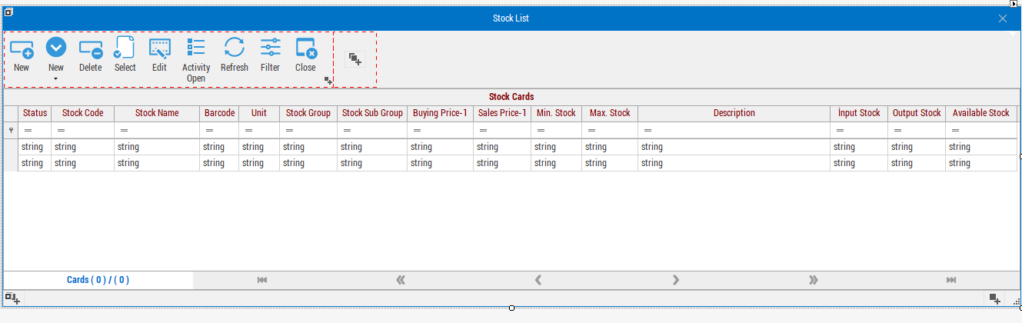Click the Description column header
Image resolution: width=1022 pixels, height=323 pixels.
click(734, 113)
